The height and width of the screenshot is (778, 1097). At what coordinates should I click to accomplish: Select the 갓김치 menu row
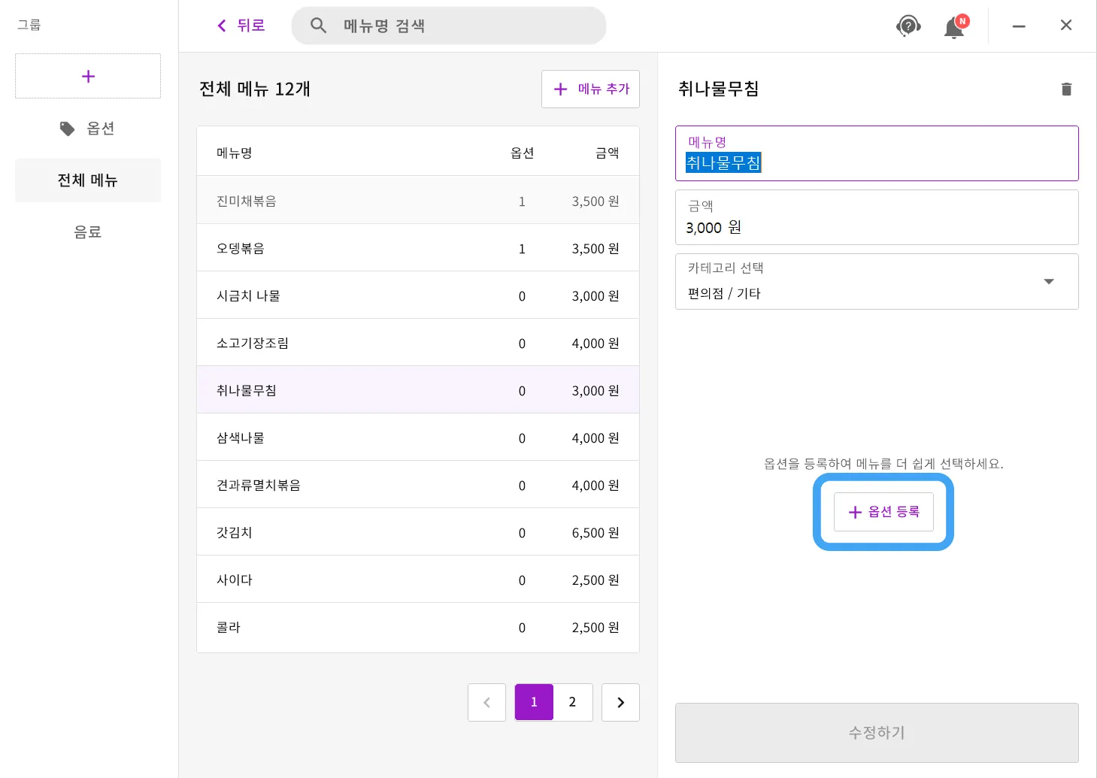[417, 532]
